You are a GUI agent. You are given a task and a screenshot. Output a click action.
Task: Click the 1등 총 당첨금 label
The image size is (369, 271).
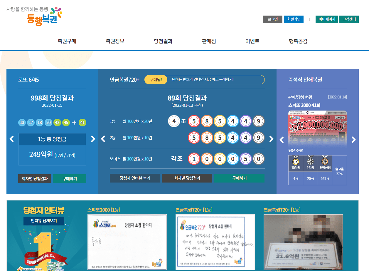pos(52,139)
